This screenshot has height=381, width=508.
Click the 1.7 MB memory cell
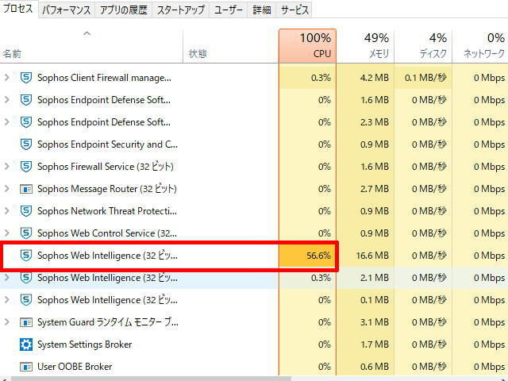[365, 344]
